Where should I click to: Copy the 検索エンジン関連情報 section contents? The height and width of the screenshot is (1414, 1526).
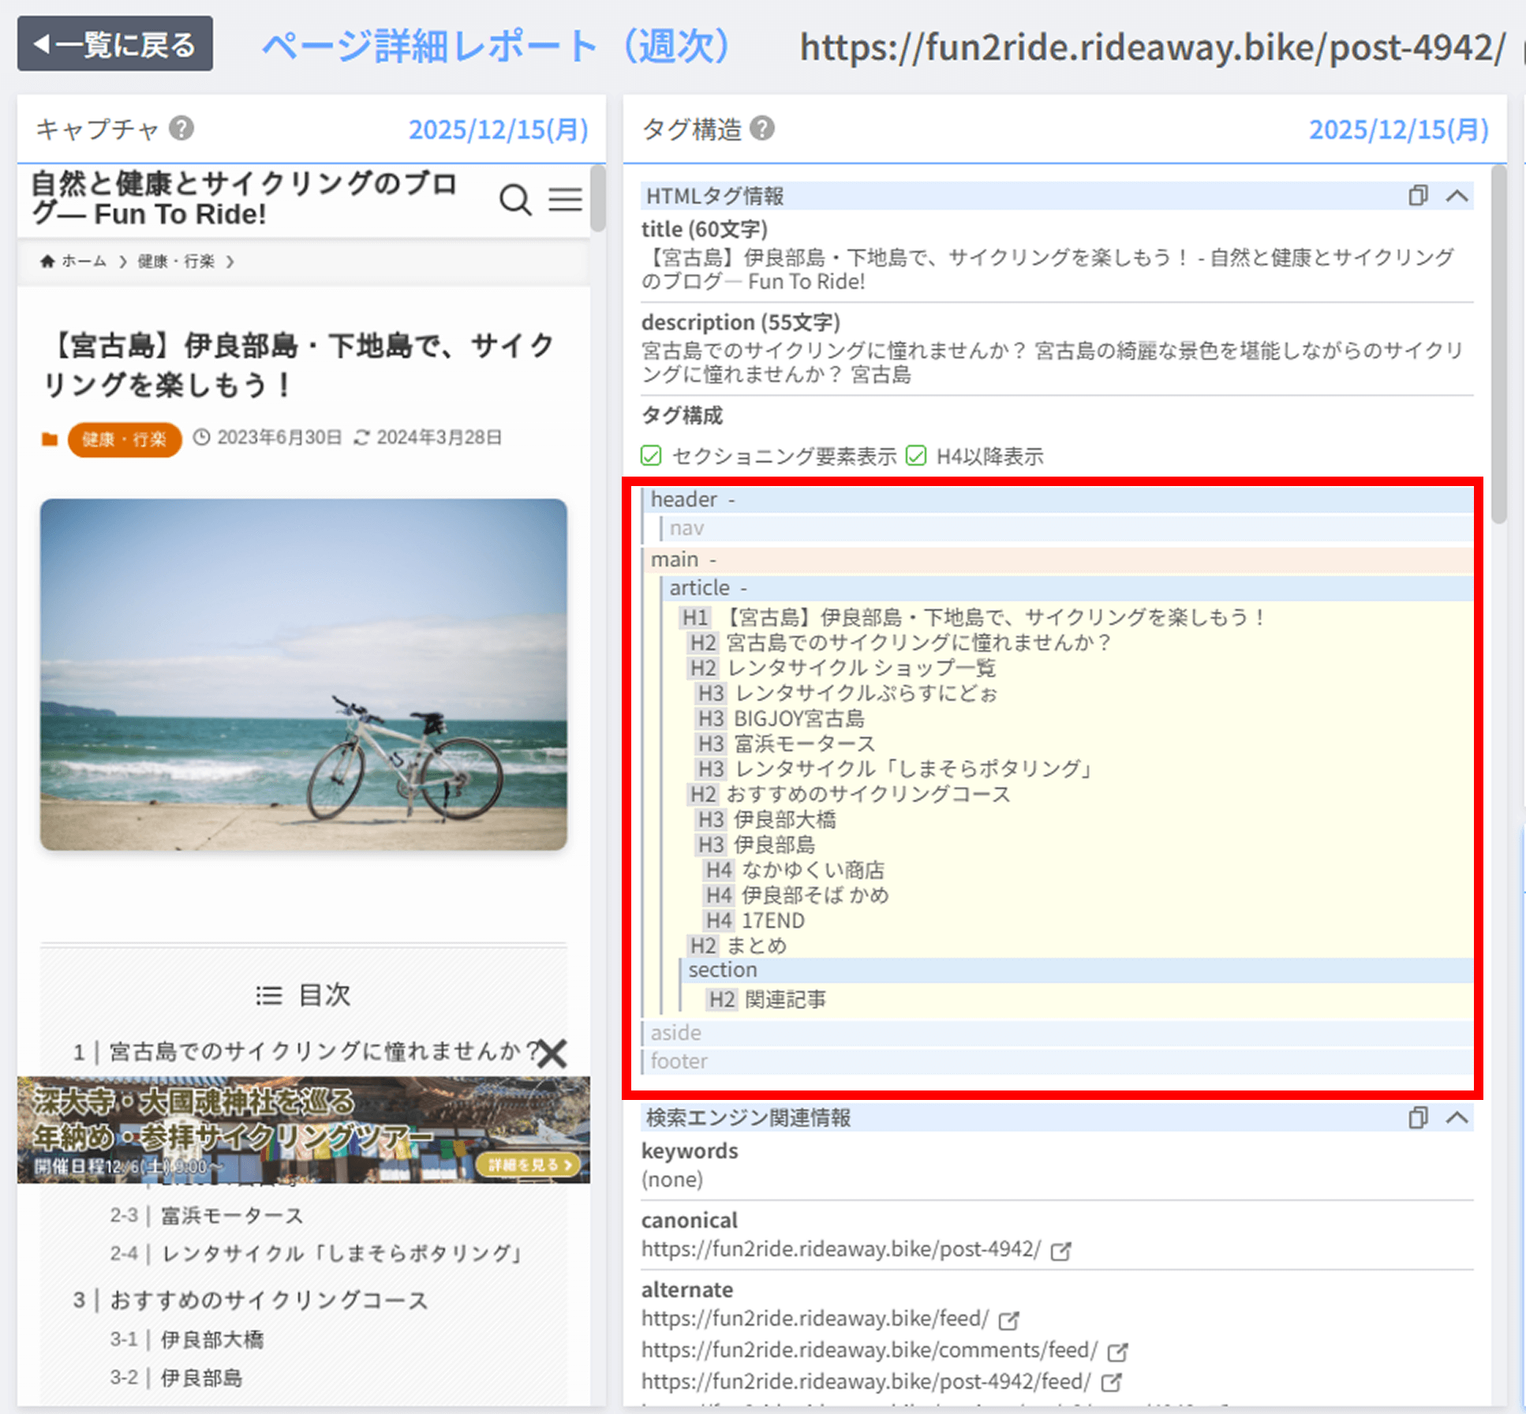coord(1418,1117)
